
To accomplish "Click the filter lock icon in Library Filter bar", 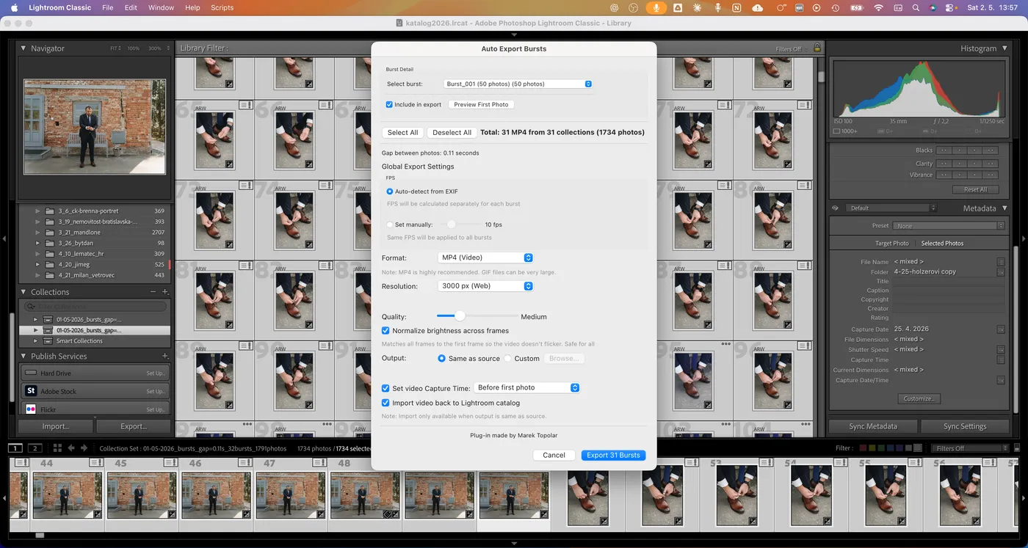I will 817,48.
